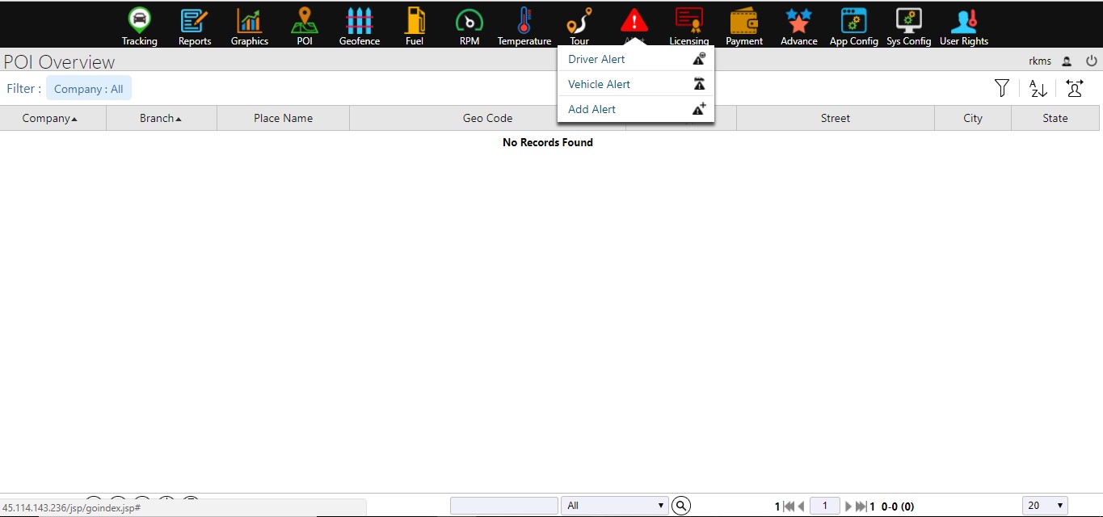This screenshot has width=1103, height=517.
Task: Open the Temperature thermometer icon
Action: tap(524, 21)
